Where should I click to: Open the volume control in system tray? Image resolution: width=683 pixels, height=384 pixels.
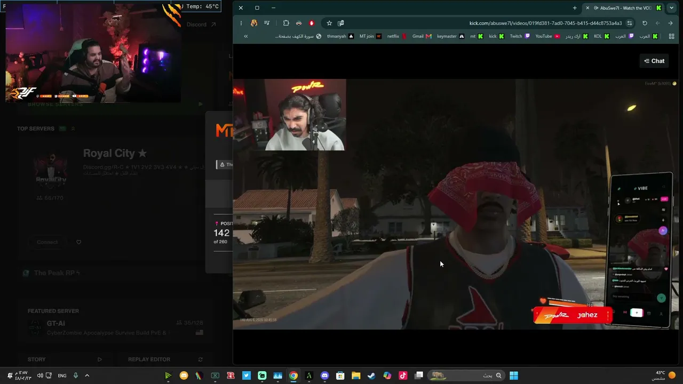pyautogui.click(x=39, y=375)
